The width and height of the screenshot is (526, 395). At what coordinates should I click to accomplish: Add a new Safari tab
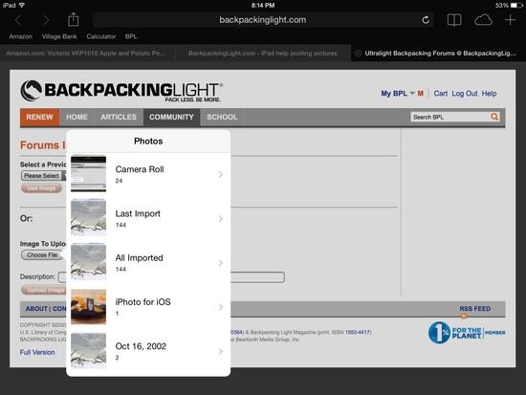511,20
